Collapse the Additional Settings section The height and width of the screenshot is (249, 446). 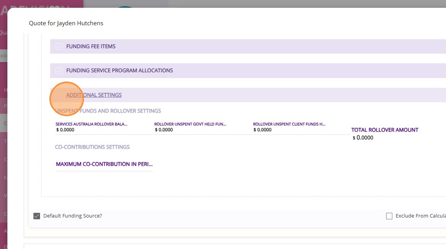[59, 95]
